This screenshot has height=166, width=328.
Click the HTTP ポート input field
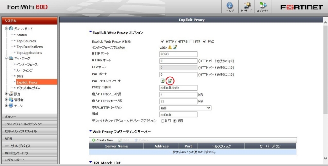(178, 54)
